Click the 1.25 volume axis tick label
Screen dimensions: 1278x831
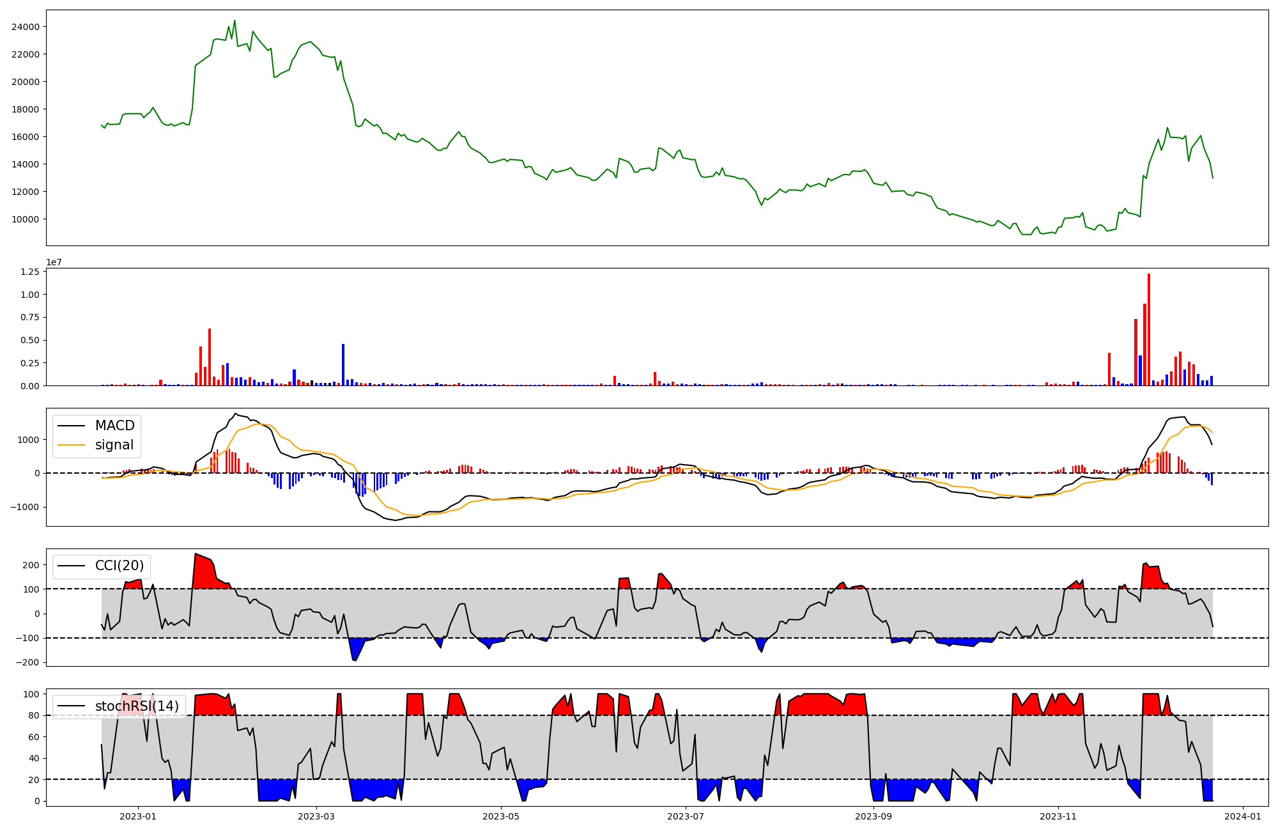(x=30, y=272)
